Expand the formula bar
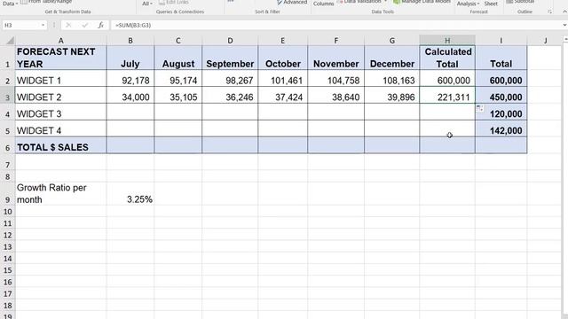The image size is (568, 319). coord(564,25)
